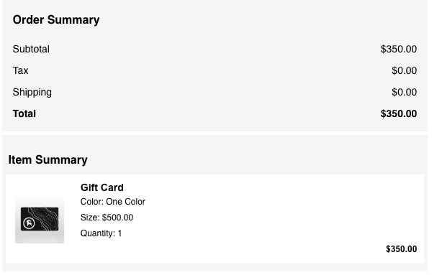
Task: Click the Order Summary heading
Action: (56, 20)
